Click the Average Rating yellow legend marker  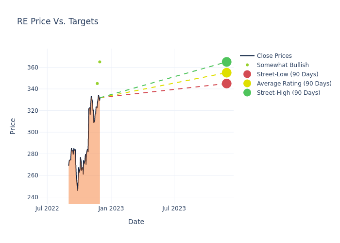click(247, 84)
